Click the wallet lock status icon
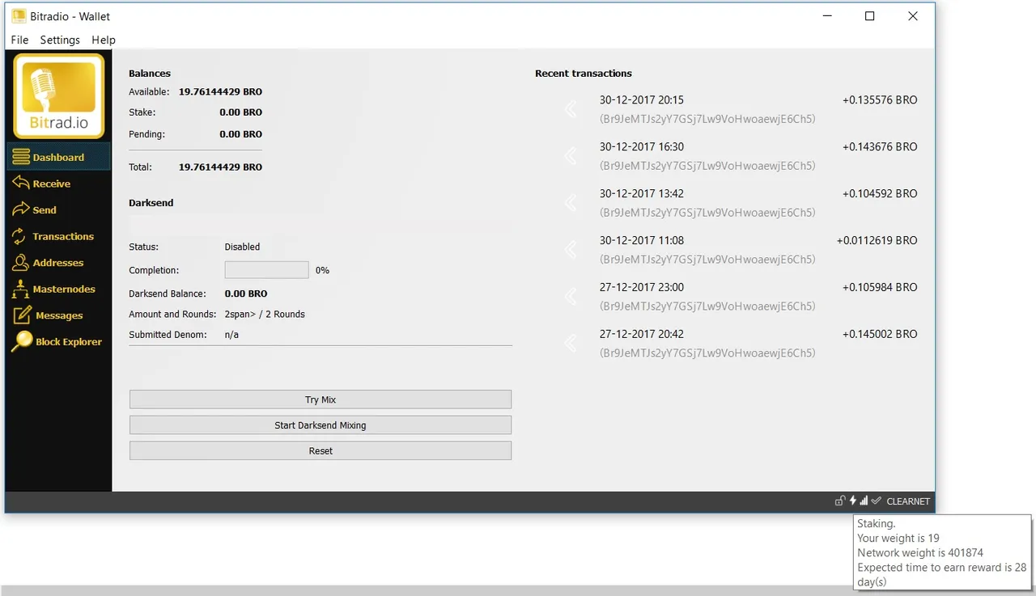Image resolution: width=1036 pixels, height=596 pixels. 840,501
